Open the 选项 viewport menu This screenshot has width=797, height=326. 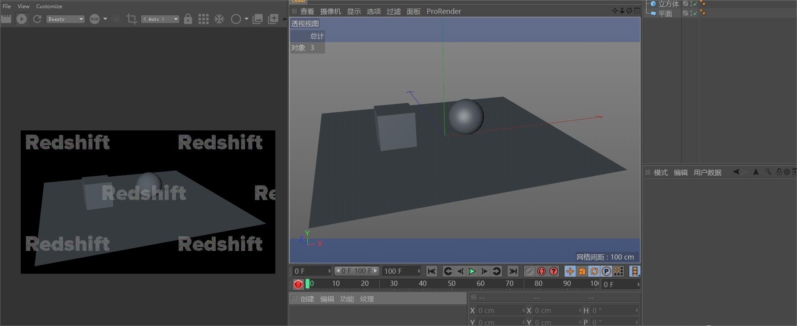click(374, 11)
